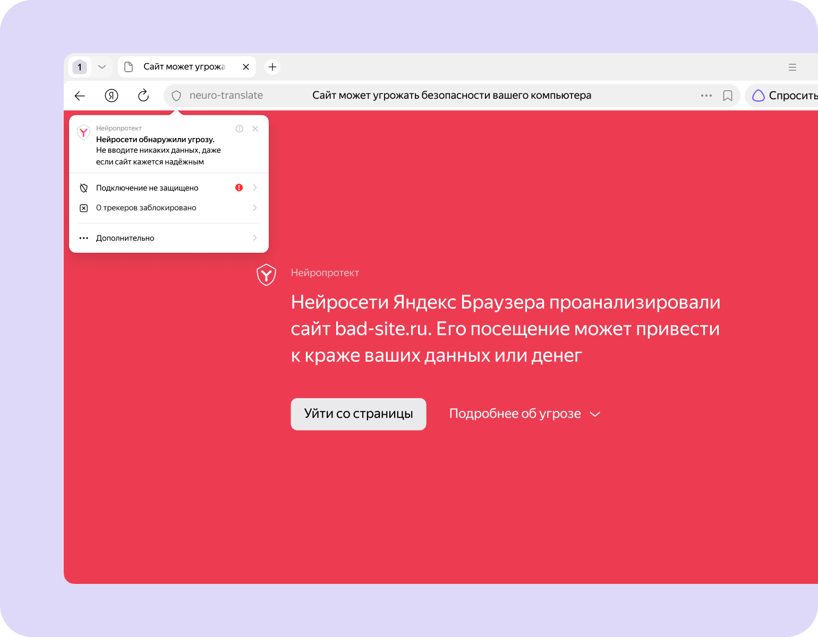Viewport: 818px width, 637px height.
Task: Bookmark this page with the bookmark icon
Action: [728, 96]
